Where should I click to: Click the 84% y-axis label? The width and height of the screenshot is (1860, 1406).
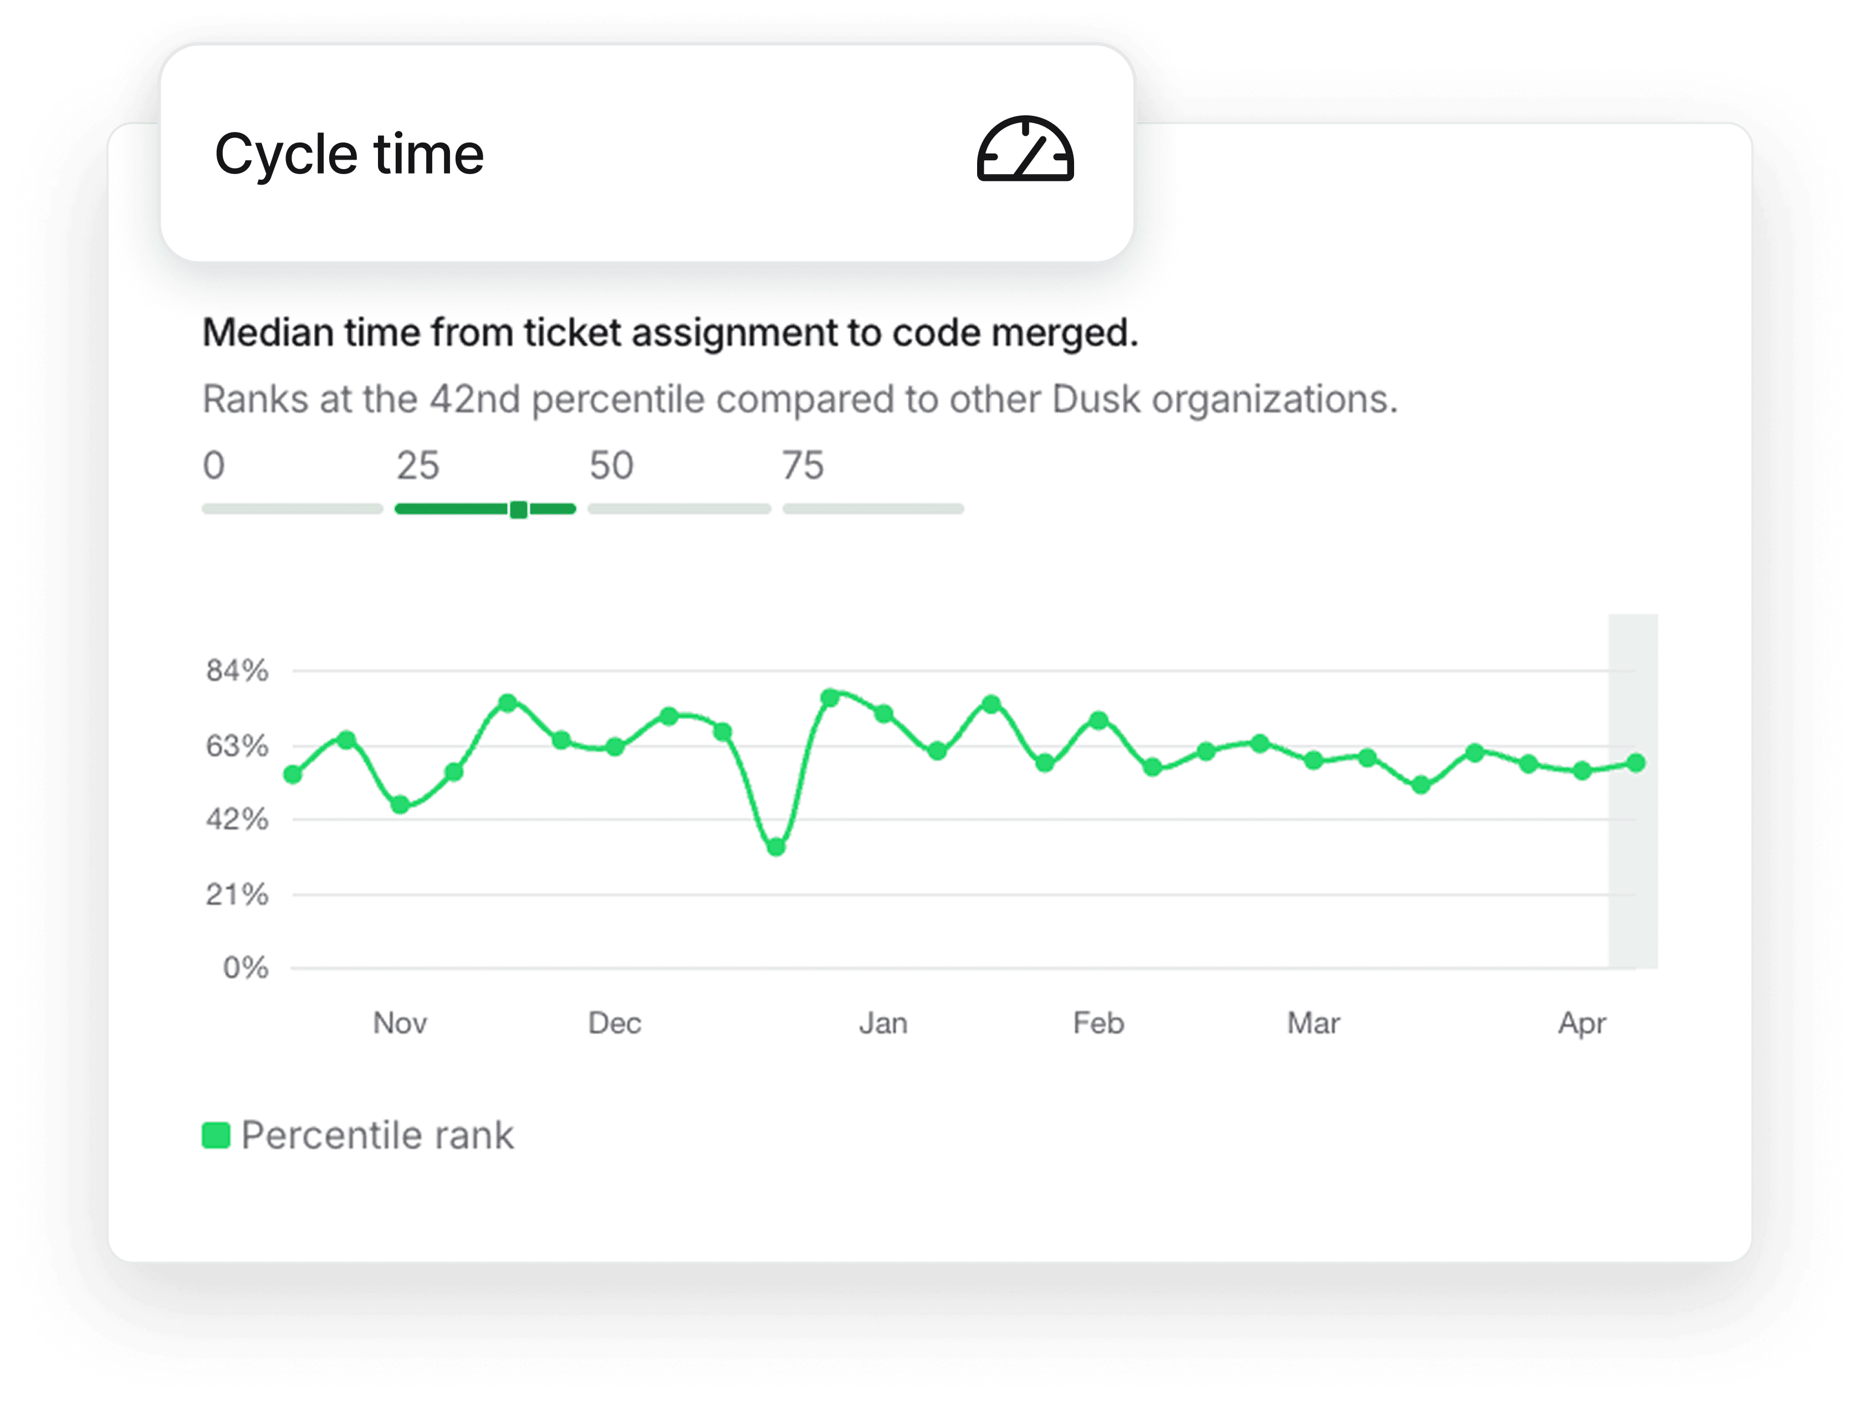(237, 671)
